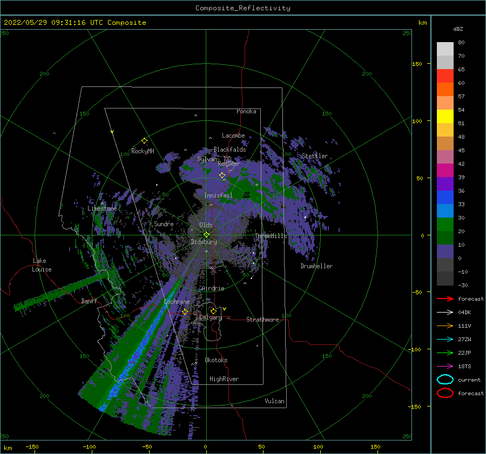Image resolution: width=486 pixels, height=454 pixels.
Task: Click the cyan current oval legend icon
Action: (445, 380)
